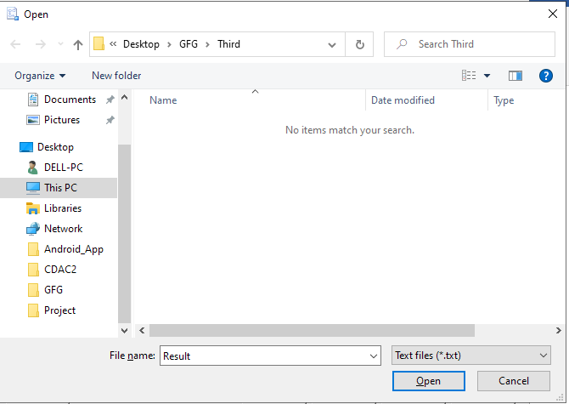The height and width of the screenshot is (404, 569).
Task: Click the Up one level arrow
Action: (x=78, y=44)
